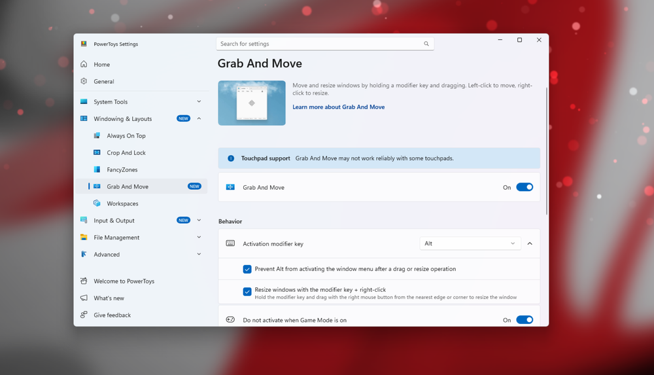This screenshot has height=375, width=654.
Task: Open the Home page
Action: 141,64
